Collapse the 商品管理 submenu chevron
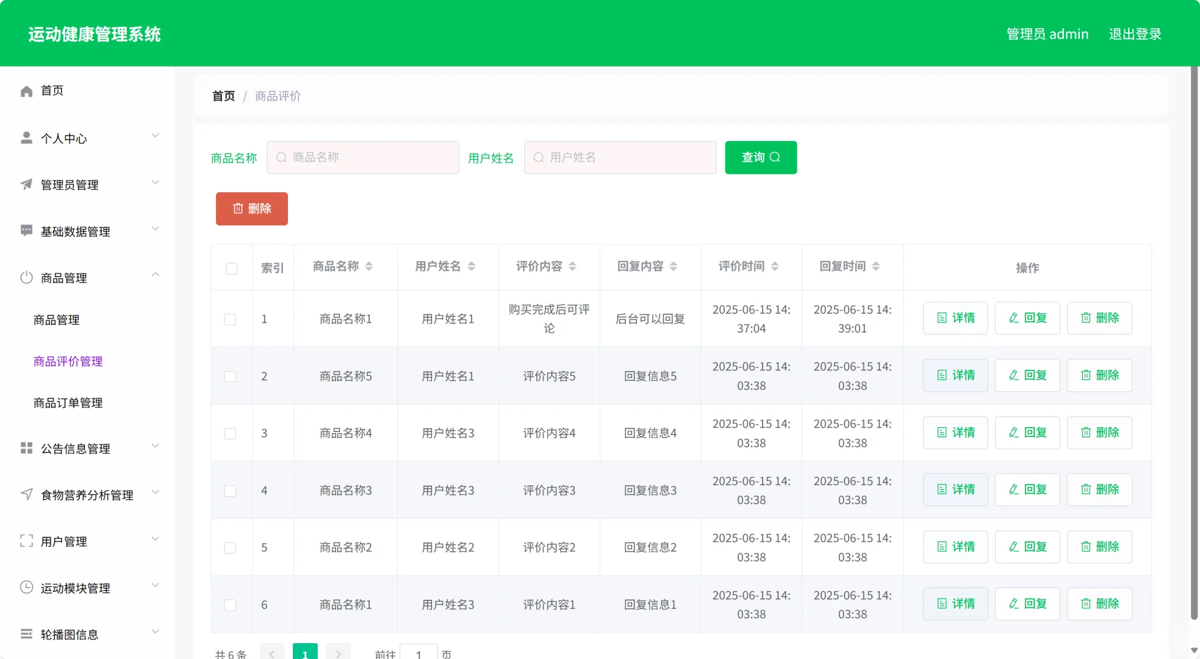 tap(157, 275)
